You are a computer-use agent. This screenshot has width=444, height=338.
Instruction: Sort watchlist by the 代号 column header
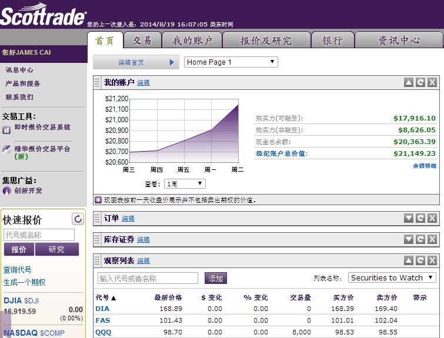(106, 297)
